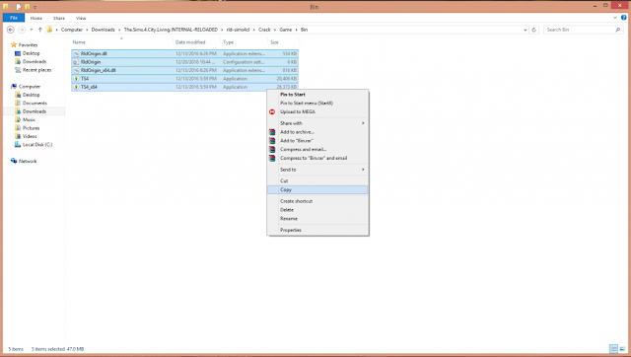This screenshot has width=631, height=357.
Task: Open the Pictures folder in sidebar
Action: pos(31,128)
